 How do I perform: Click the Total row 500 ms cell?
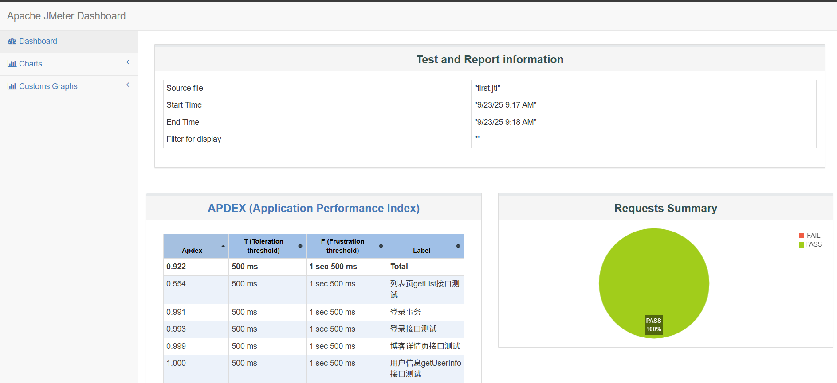267,267
